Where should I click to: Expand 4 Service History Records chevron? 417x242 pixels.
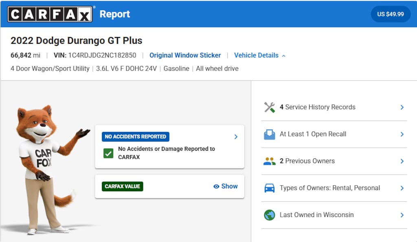402,107
